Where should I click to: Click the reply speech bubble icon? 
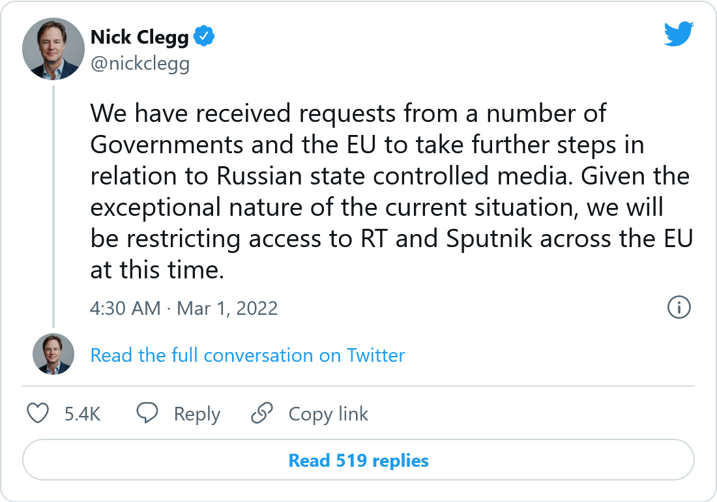point(147,413)
